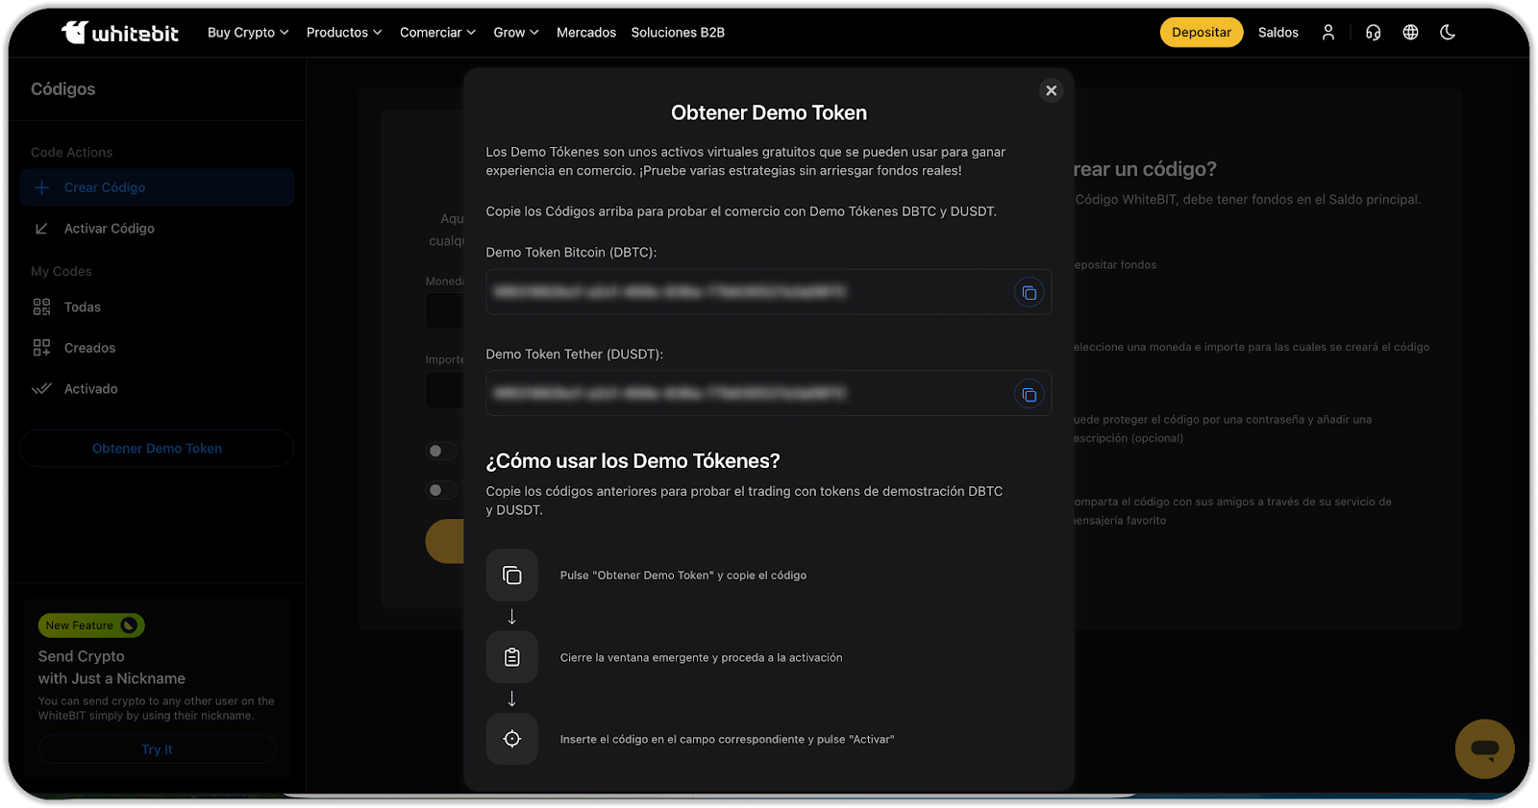Expand the Productos dropdown menu
Screen dimensions: 1538x808
tap(344, 33)
